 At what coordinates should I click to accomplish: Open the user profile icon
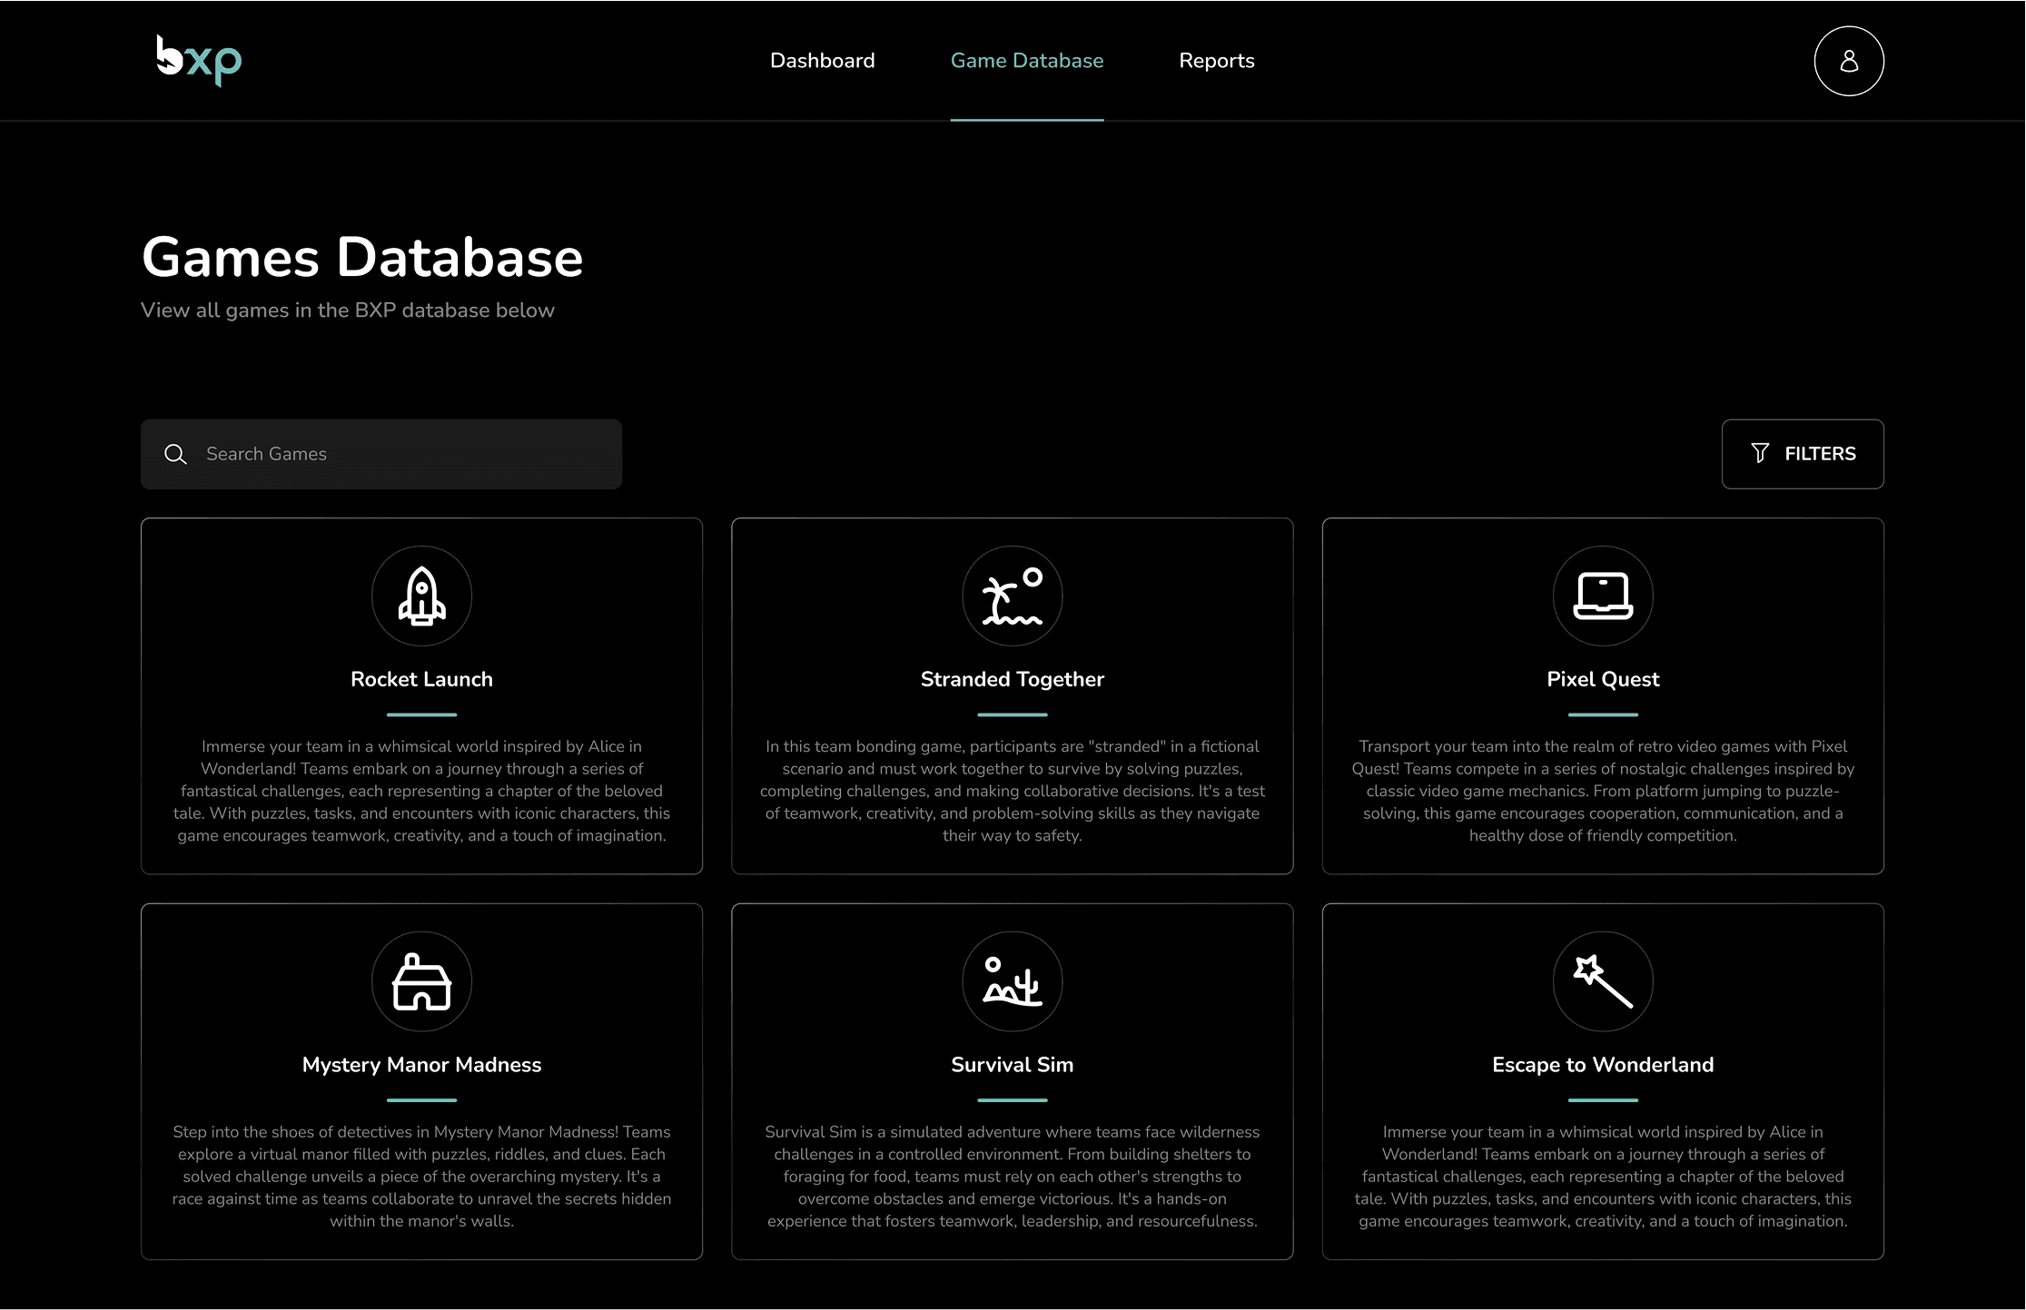click(1849, 61)
